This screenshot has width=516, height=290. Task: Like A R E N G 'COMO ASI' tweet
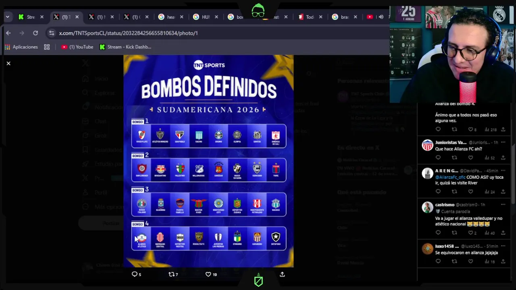point(470,192)
